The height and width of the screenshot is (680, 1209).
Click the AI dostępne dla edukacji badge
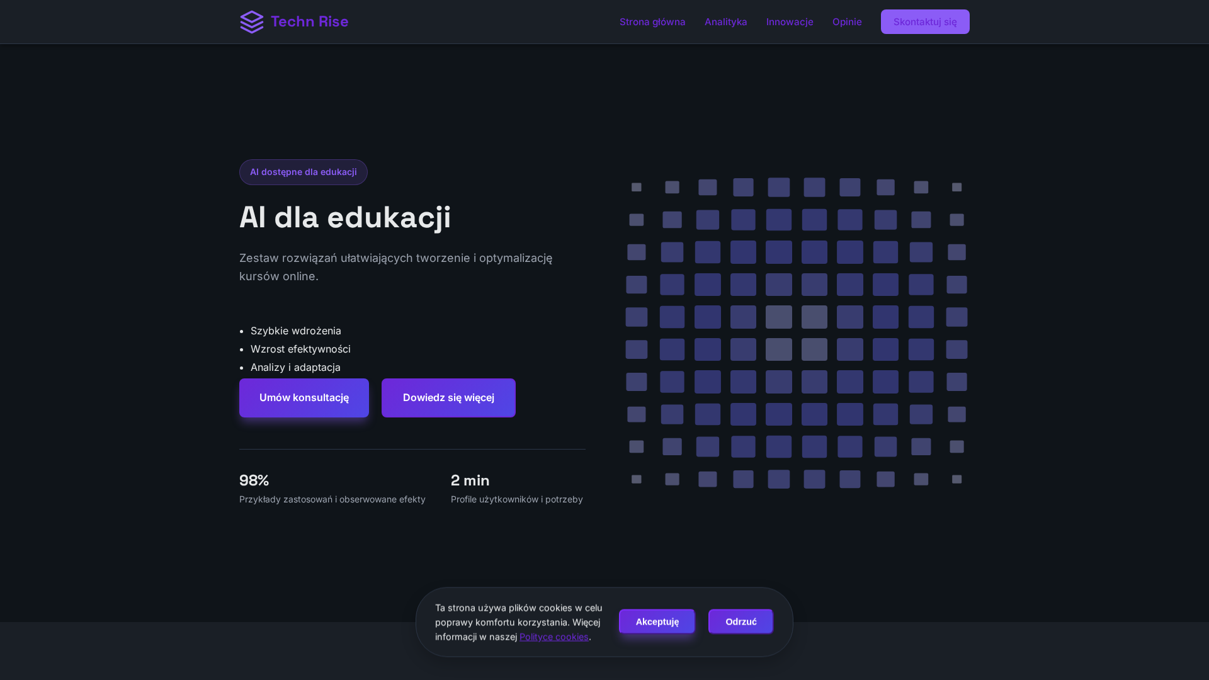[304, 172]
